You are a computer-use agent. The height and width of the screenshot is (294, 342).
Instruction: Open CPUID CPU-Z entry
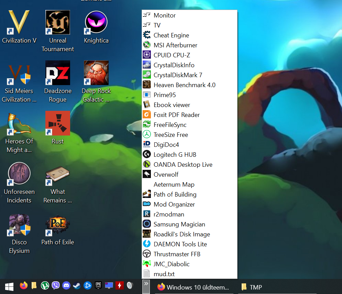(189, 55)
